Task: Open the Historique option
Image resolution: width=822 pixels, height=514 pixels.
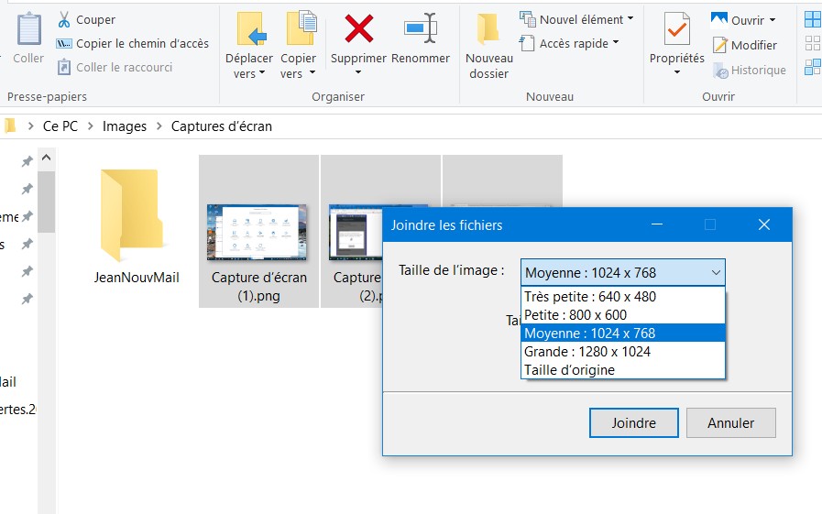Action: [x=749, y=70]
